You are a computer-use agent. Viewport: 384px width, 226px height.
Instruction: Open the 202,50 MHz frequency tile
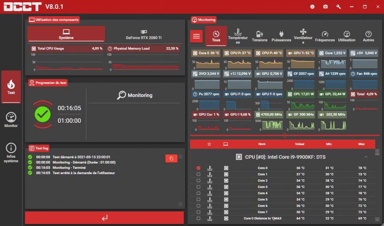click(332, 121)
